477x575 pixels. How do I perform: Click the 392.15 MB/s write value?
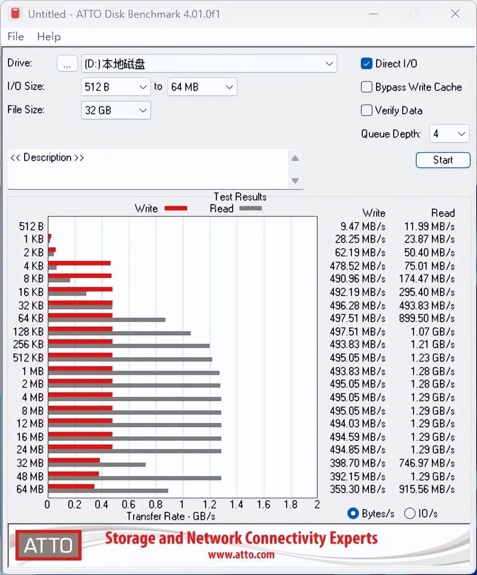coord(358,476)
